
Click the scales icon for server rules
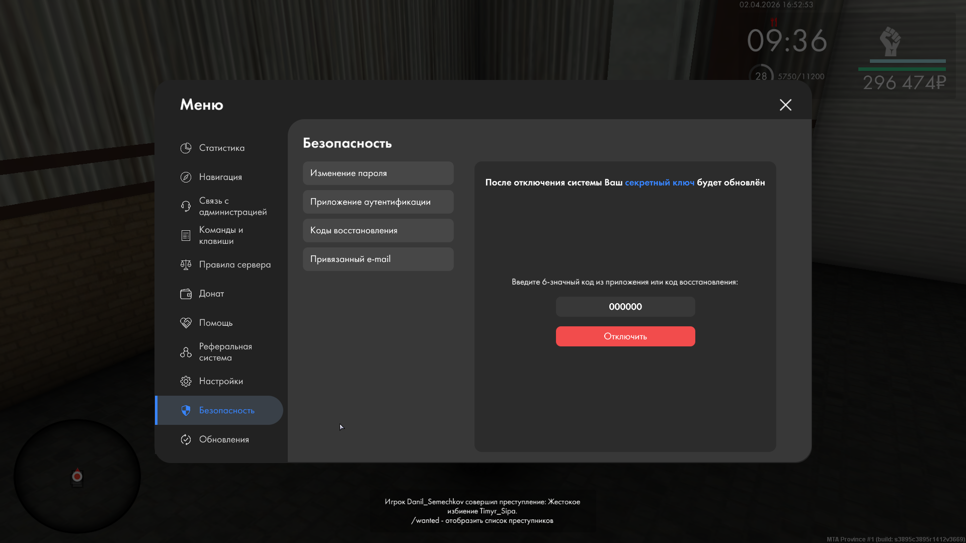click(186, 264)
